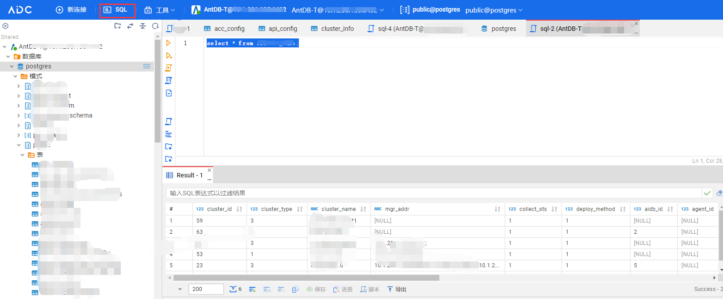Image resolution: width=723 pixels, height=299 pixels.
Task: Switch to the api_config tab
Action: click(278, 29)
